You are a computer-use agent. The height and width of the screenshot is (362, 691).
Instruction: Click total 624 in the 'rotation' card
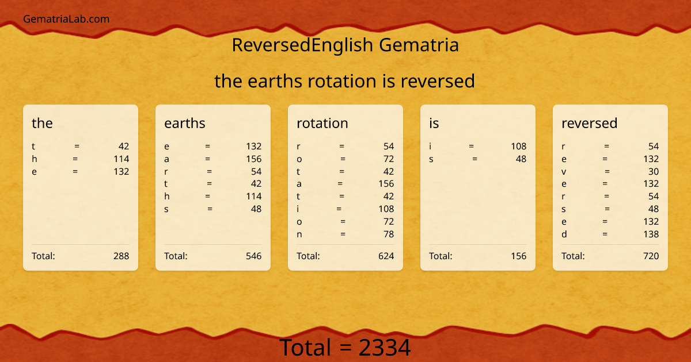coord(386,256)
